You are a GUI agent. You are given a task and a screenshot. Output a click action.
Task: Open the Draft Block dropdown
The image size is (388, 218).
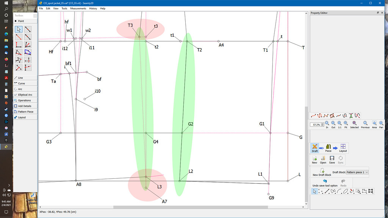click(357, 172)
